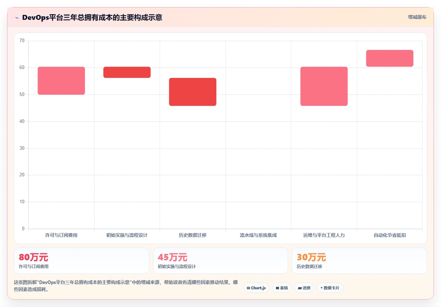Select the 表格 tag chip
This screenshot has width=441, height=307.
pyautogui.click(x=282, y=288)
